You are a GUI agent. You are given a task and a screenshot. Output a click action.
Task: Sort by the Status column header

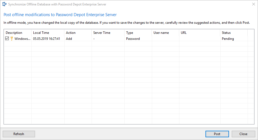point(234,33)
